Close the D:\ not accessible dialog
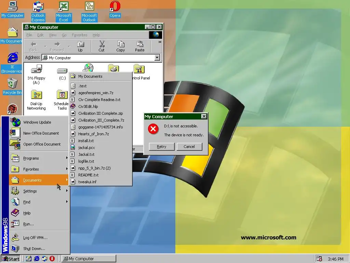This screenshot has width=350, height=263. point(204,116)
